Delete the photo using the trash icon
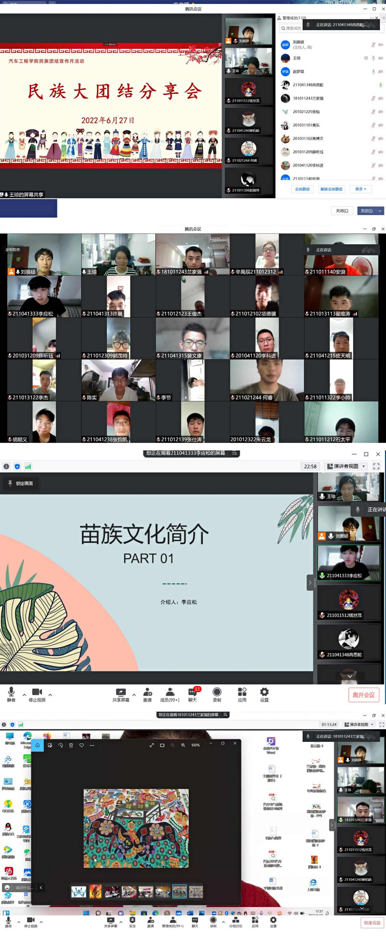The width and height of the screenshot is (386, 937). click(x=71, y=745)
